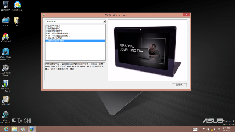Open the WebStorage desktop icon
This screenshot has height=132, width=235.
click(x=17, y=6)
